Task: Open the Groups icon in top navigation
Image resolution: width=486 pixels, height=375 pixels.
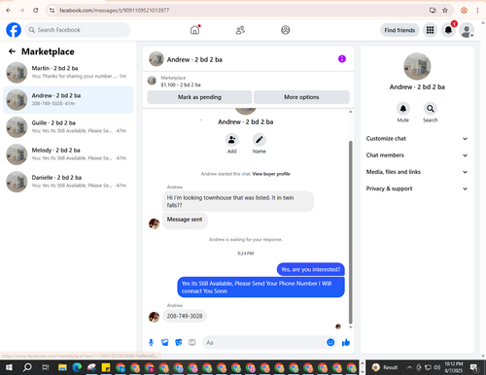Action: click(286, 30)
